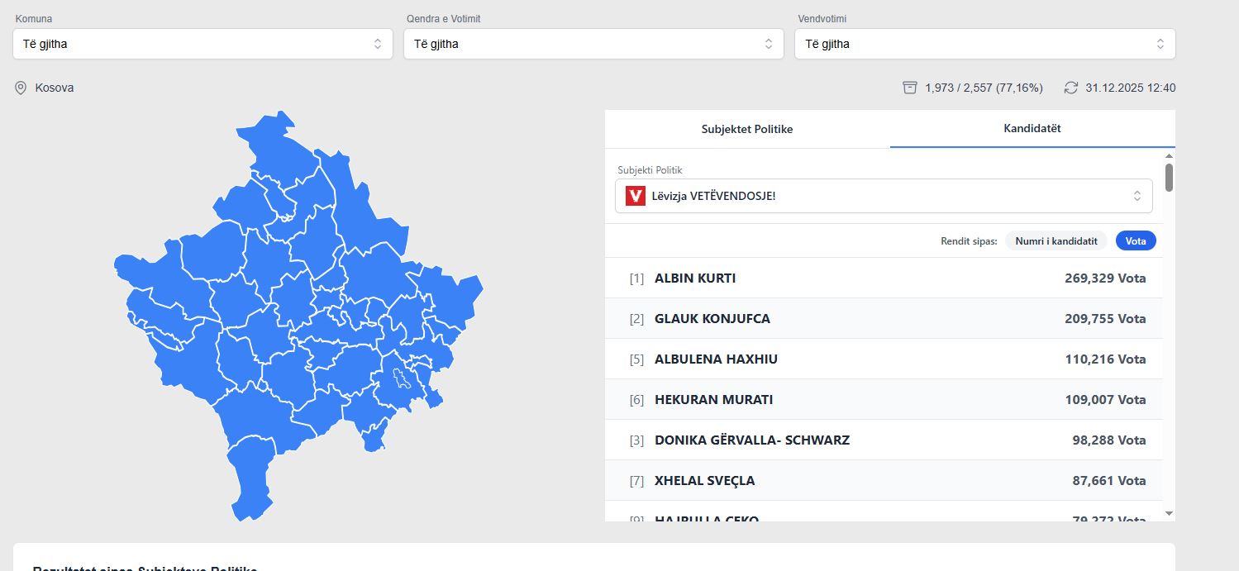
Task: Open the Qendra e Votimit dropdown
Action: (593, 44)
